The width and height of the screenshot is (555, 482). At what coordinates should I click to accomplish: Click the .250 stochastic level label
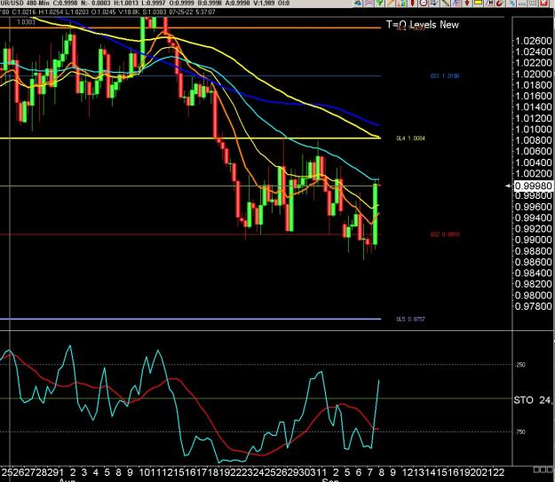[520, 365]
